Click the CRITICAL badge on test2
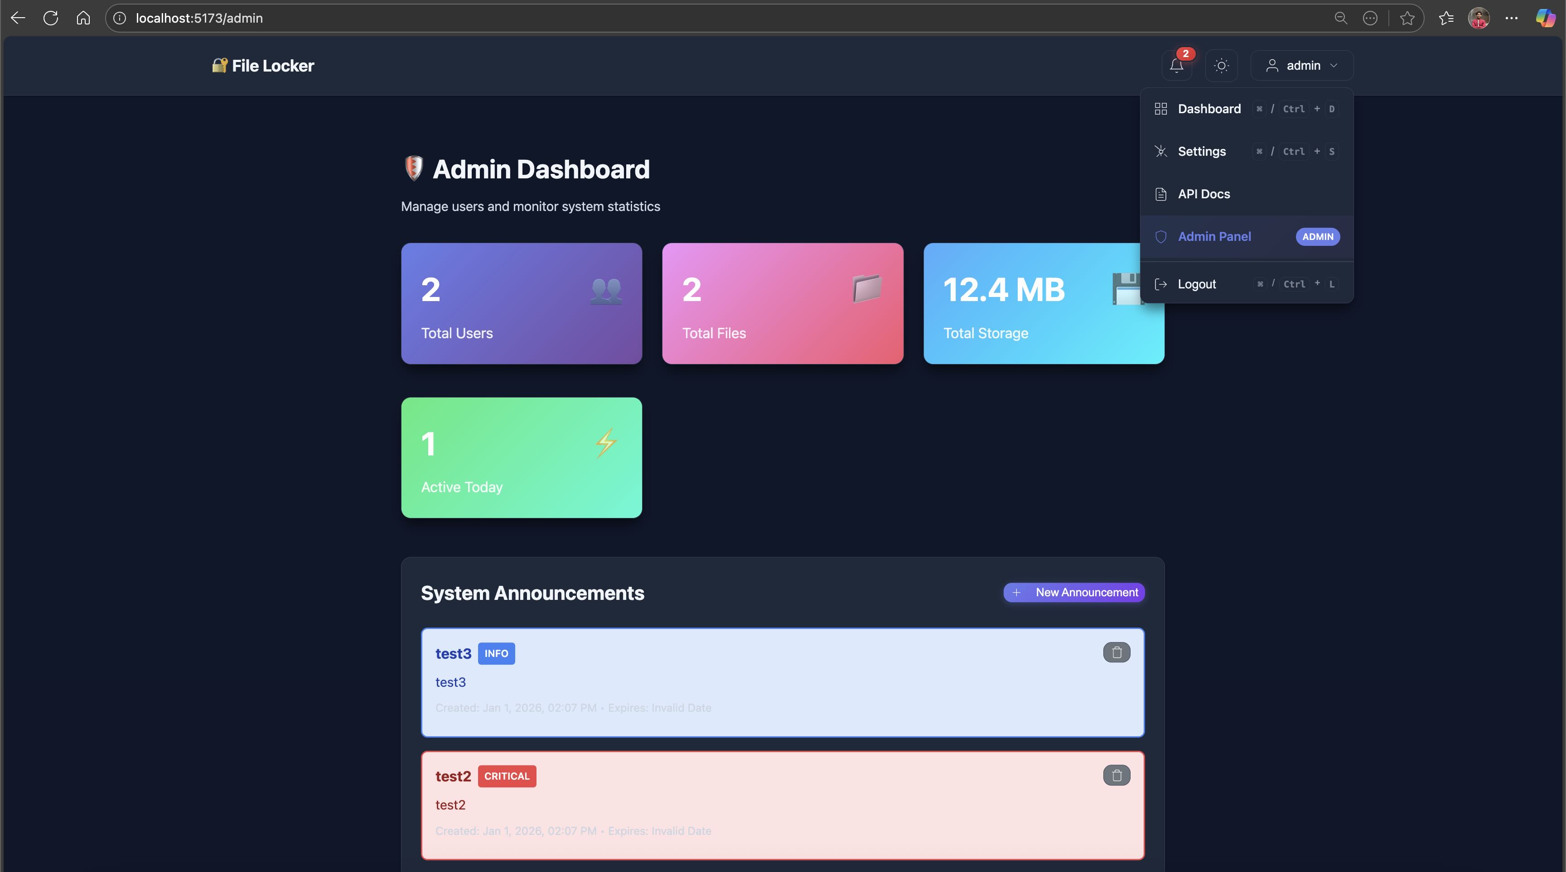Image resolution: width=1566 pixels, height=872 pixels. pyautogui.click(x=507, y=776)
